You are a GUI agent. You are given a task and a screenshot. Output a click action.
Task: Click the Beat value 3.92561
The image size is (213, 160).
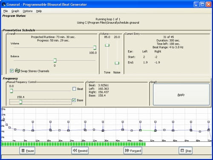pos(104,85)
